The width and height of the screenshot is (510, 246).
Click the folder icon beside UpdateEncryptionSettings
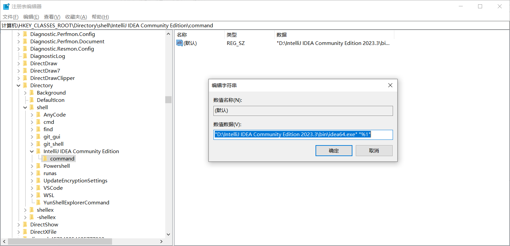(x=39, y=180)
